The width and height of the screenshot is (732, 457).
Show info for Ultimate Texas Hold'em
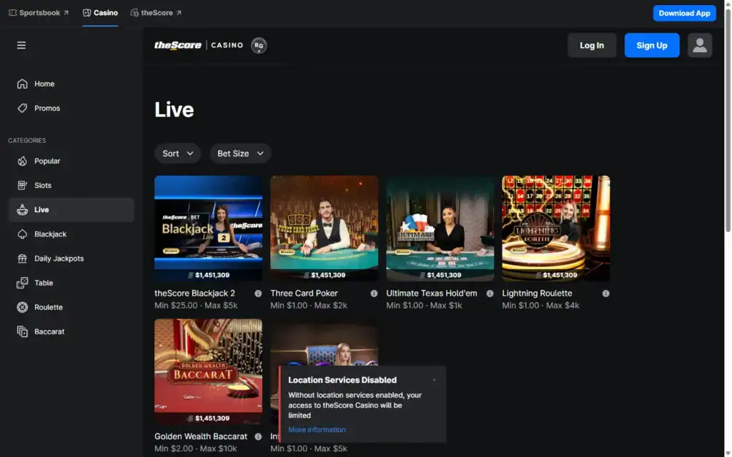point(490,293)
